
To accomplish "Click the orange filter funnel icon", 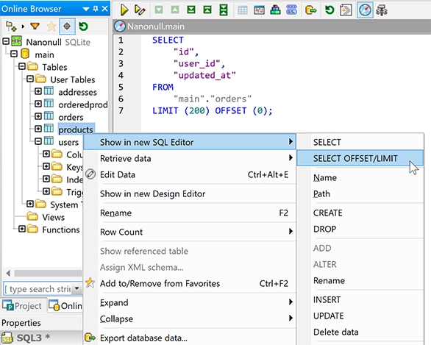I will (x=35, y=26).
